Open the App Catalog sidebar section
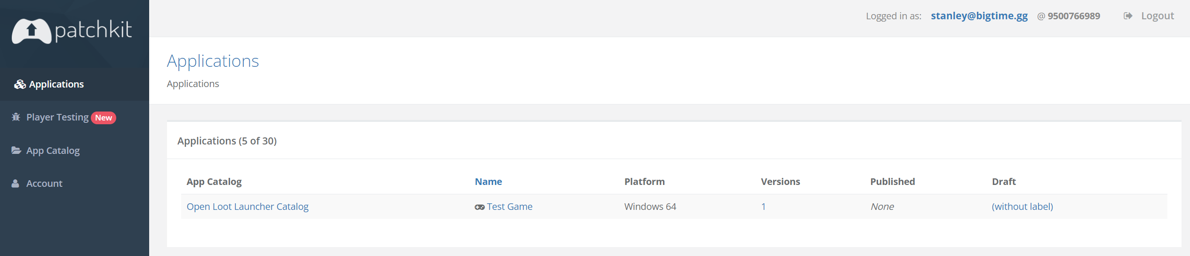The height and width of the screenshot is (256, 1190). (x=53, y=151)
